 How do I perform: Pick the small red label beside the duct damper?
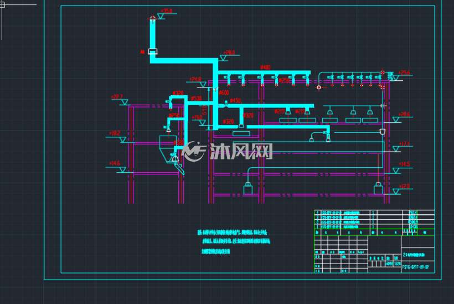(142, 52)
